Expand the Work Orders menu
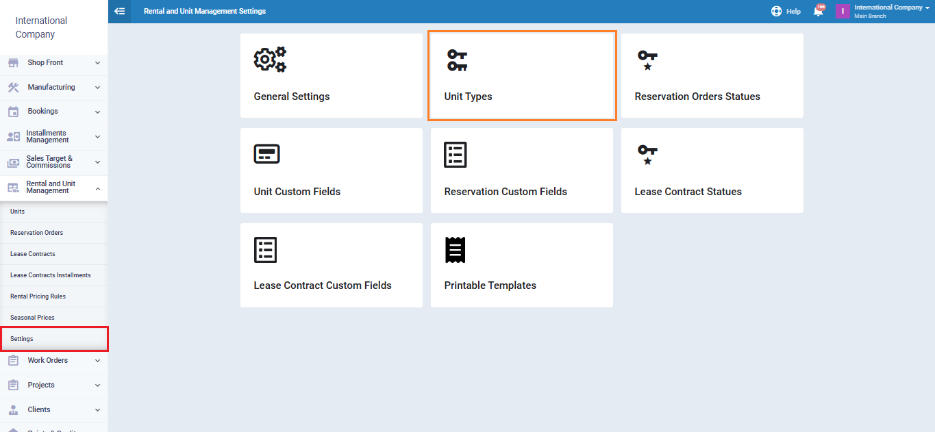935x432 pixels. pos(54,360)
